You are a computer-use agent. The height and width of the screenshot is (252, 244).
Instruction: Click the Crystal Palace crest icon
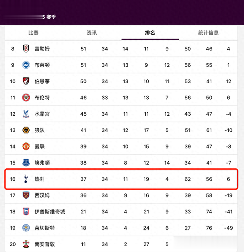click(26, 114)
